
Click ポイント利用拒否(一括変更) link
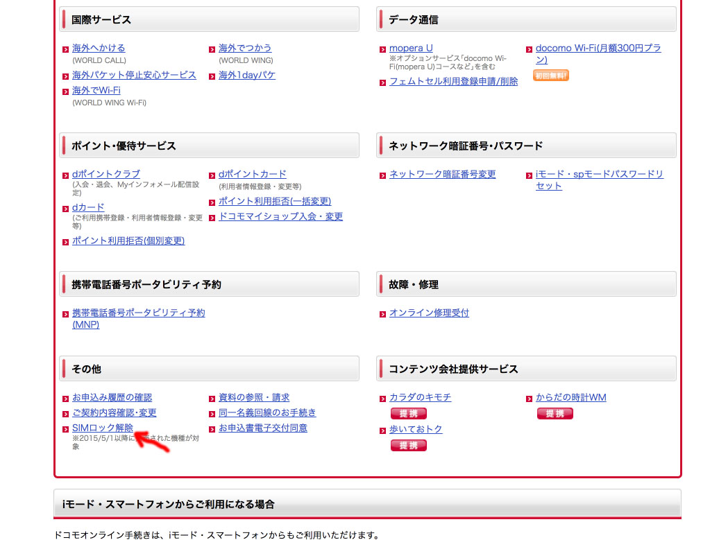pos(275,201)
